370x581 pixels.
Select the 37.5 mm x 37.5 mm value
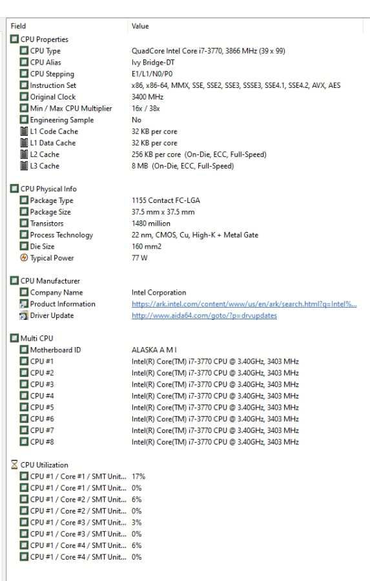click(163, 211)
